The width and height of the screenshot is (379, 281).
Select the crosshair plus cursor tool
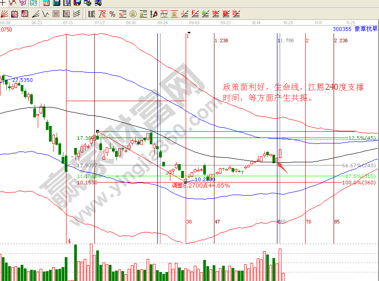coord(3,3)
